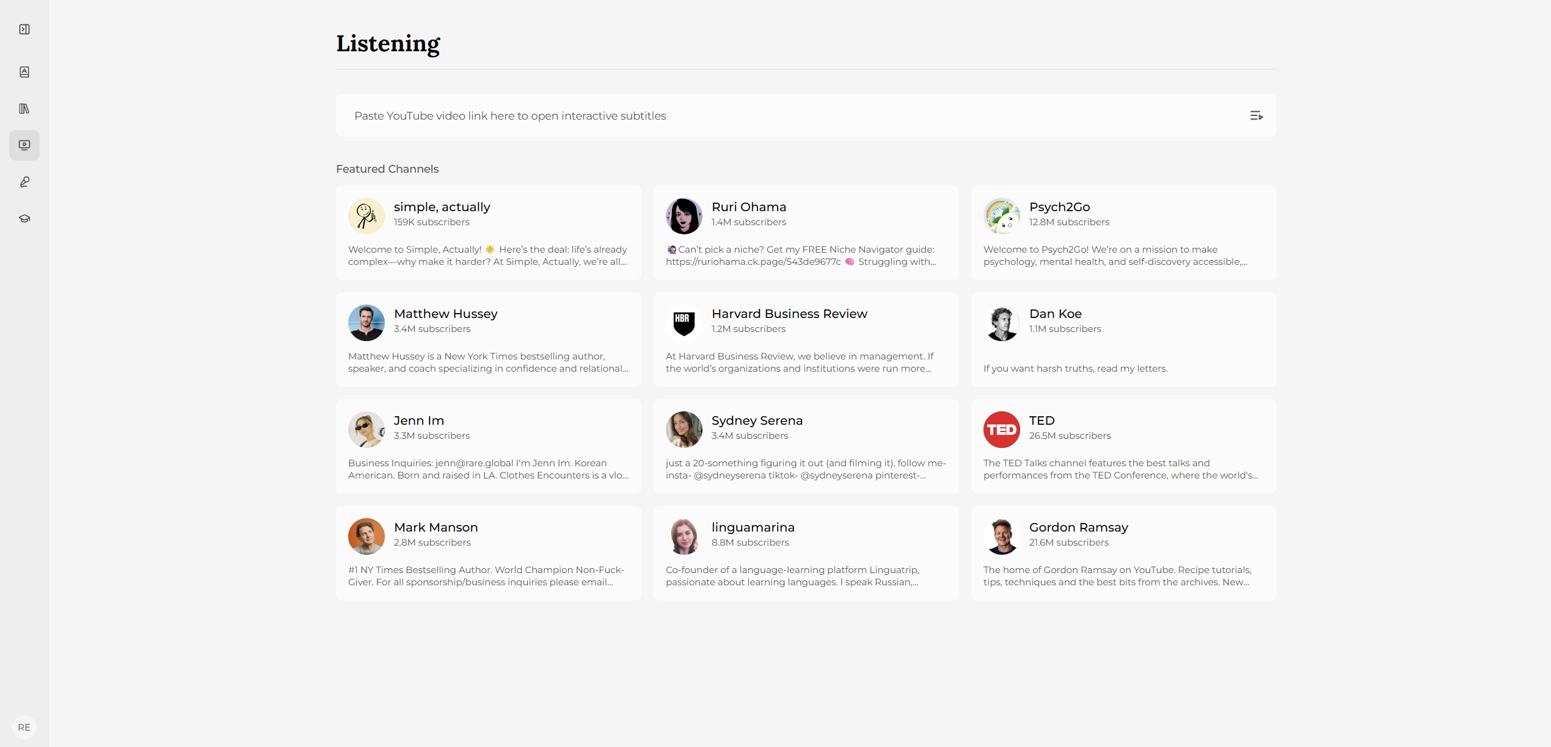Screen dimensions: 1551x747
Task: Click the TED logo thumbnail
Action: click(1001, 430)
